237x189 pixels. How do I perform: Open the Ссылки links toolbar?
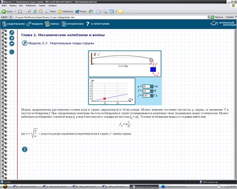coord(230,17)
